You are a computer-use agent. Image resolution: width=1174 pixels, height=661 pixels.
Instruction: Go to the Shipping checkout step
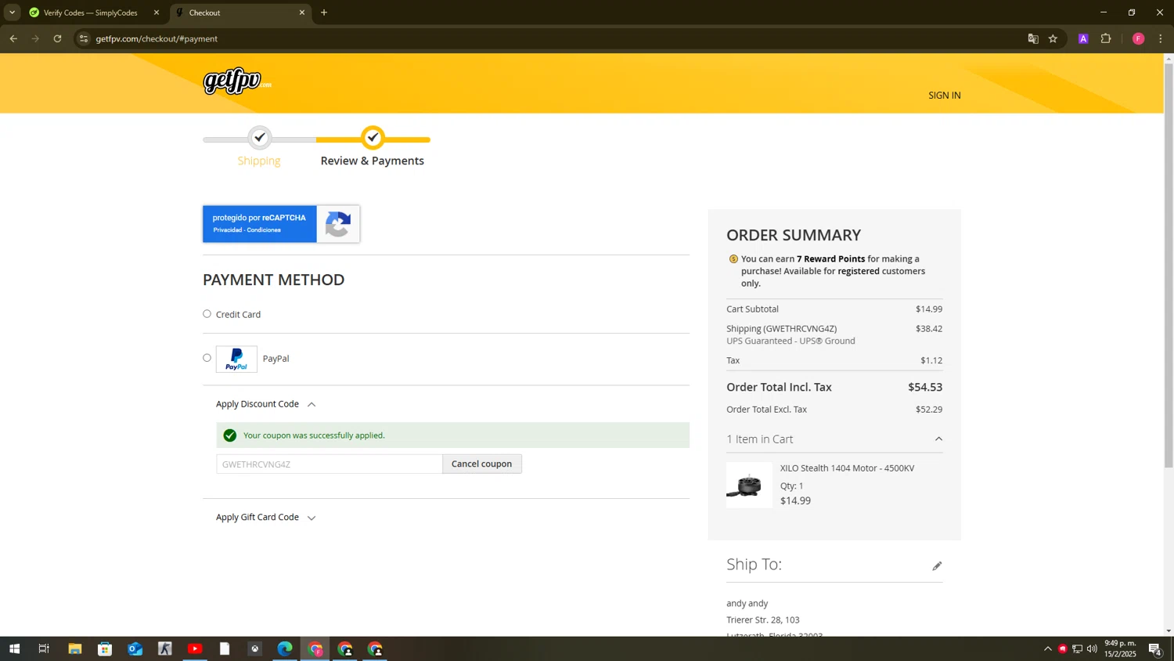(x=259, y=161)
